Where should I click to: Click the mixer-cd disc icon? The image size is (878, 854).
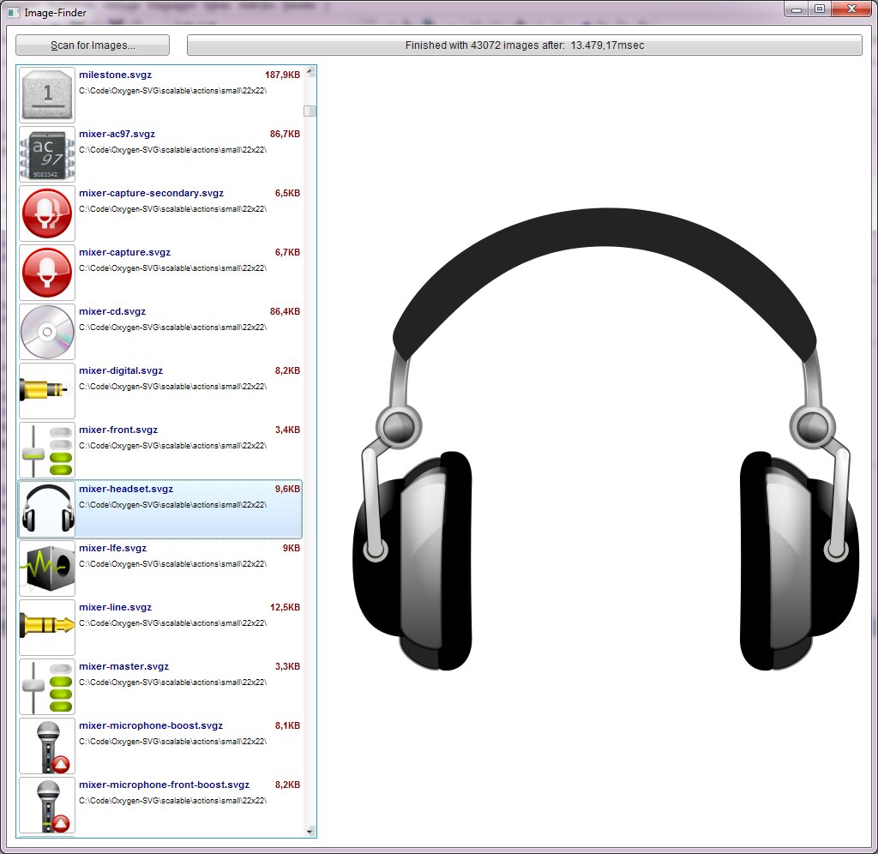click(46, 331)
